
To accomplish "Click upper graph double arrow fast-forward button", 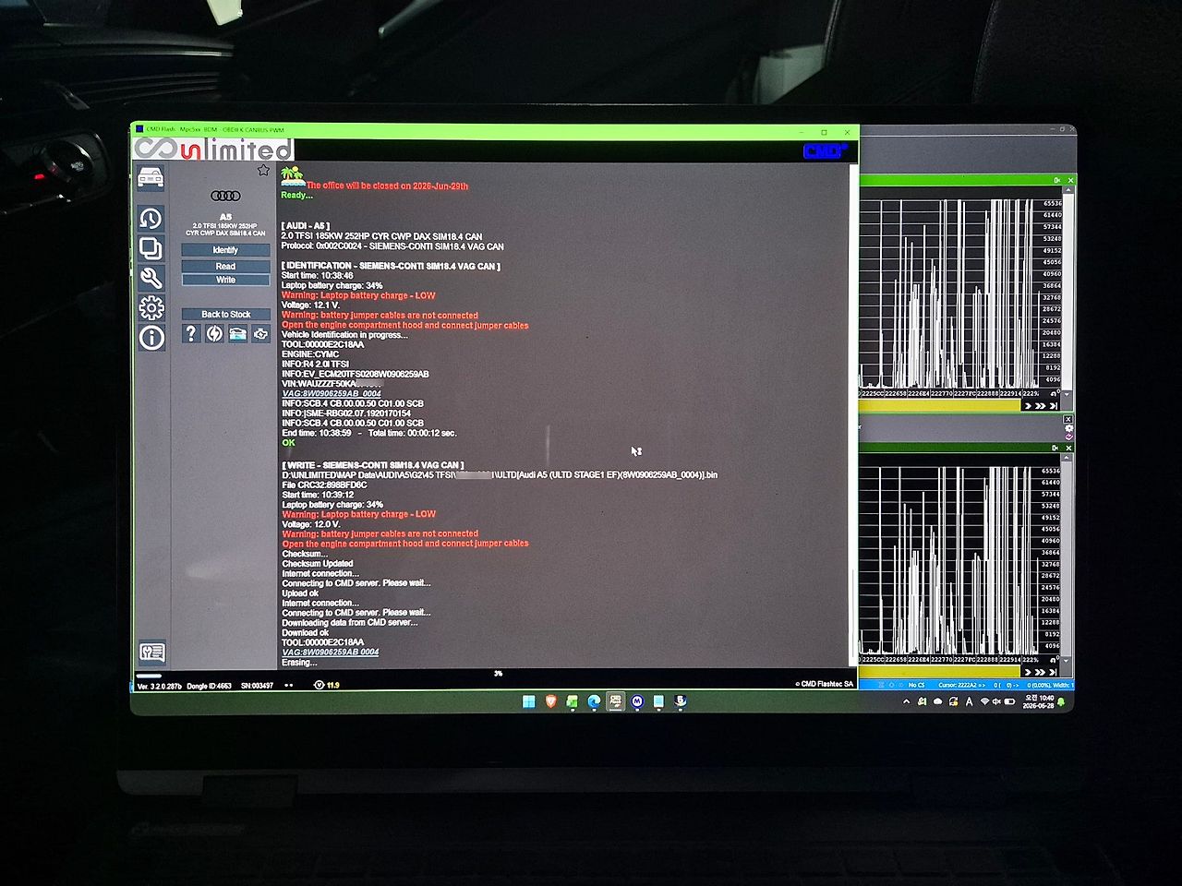I will tap(1041, 405).
